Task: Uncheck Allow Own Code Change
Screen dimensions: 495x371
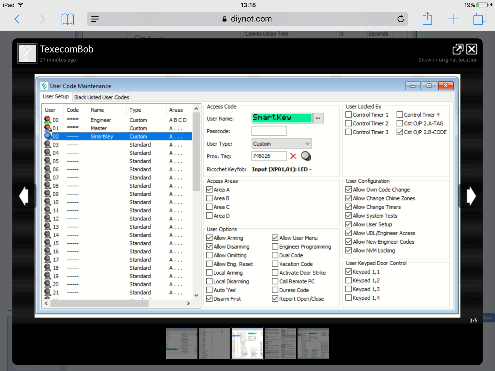Action: coord(349,190)
